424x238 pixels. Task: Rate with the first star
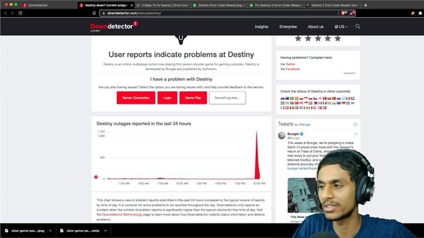click(x=298, y=38)
